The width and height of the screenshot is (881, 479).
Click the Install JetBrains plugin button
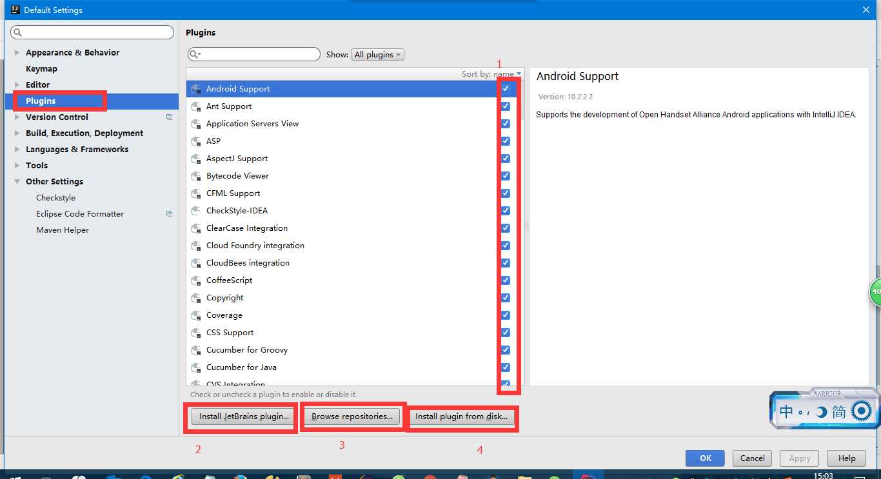244,416
